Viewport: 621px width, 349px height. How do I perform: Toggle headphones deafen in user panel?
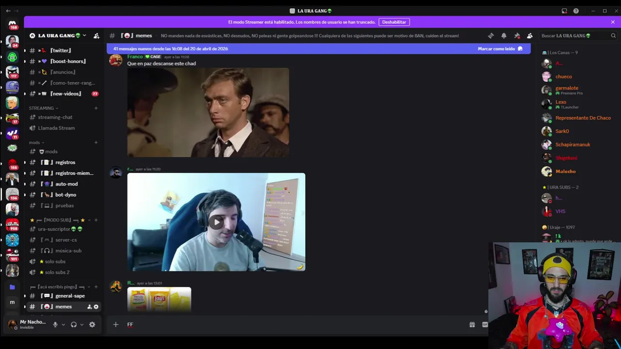74,325
